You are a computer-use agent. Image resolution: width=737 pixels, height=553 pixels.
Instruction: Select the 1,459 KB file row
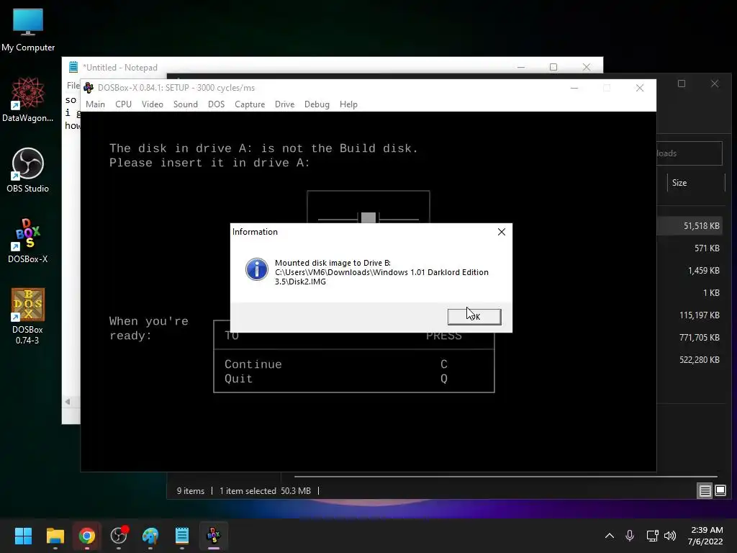point(690,271)
